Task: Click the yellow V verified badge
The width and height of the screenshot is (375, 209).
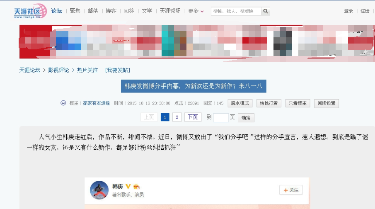Action: [x=128, y=186]
